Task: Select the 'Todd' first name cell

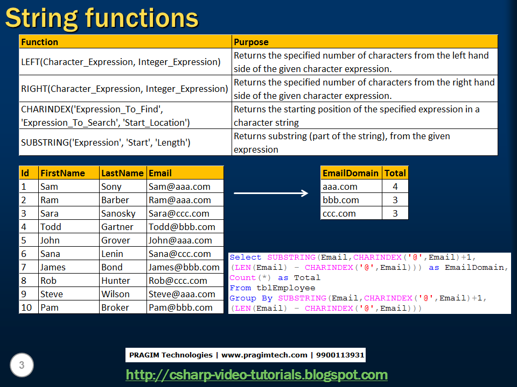Action: pyautogui.click(x=69, y=227)
